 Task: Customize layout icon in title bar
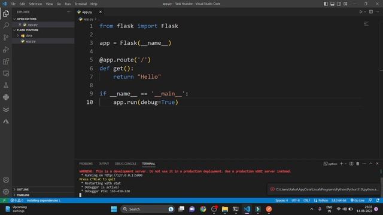tap(345, 4)
